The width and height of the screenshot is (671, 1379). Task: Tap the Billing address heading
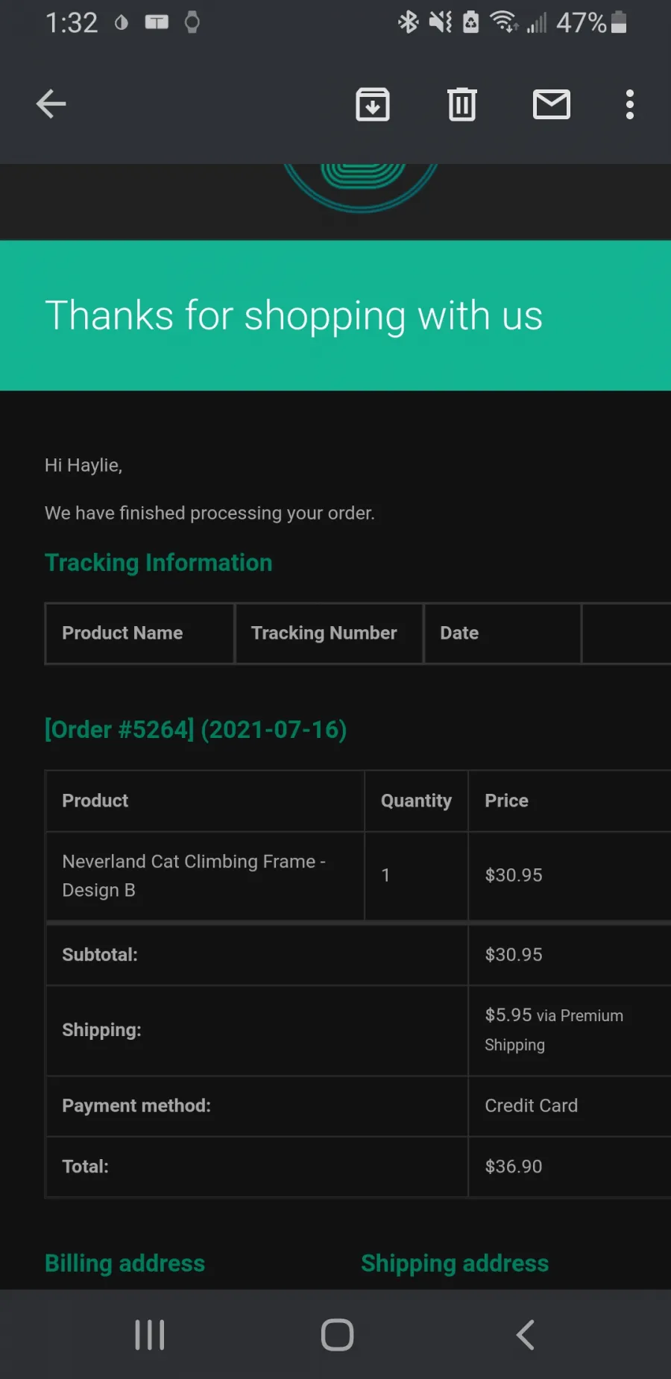click(125, 1263)
